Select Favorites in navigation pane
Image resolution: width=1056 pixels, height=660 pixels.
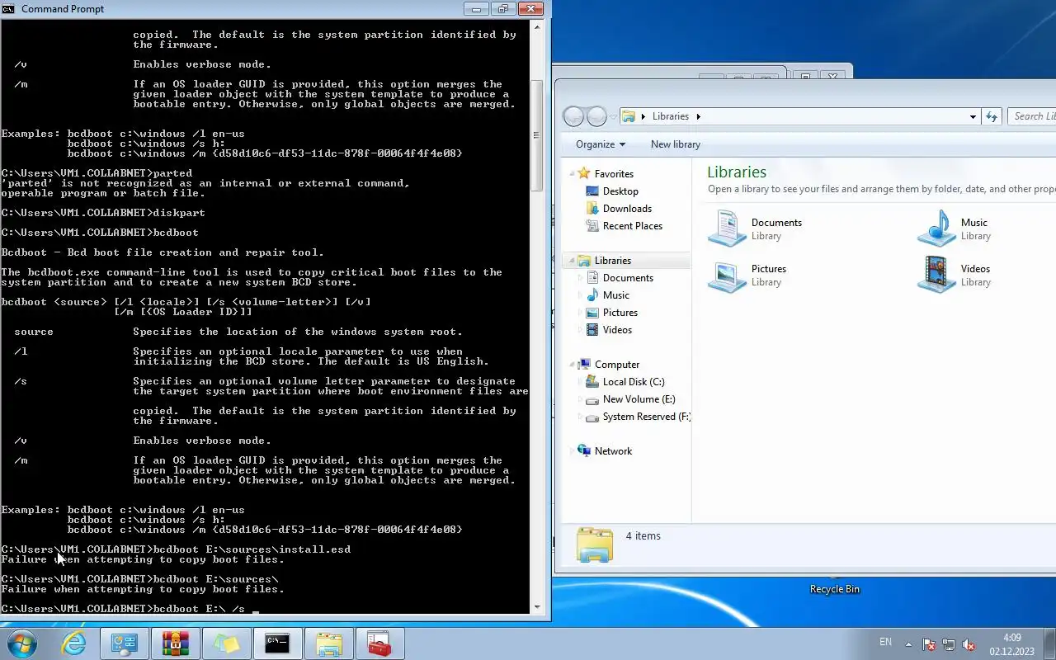pyautogui.click(x=614, y=174)
